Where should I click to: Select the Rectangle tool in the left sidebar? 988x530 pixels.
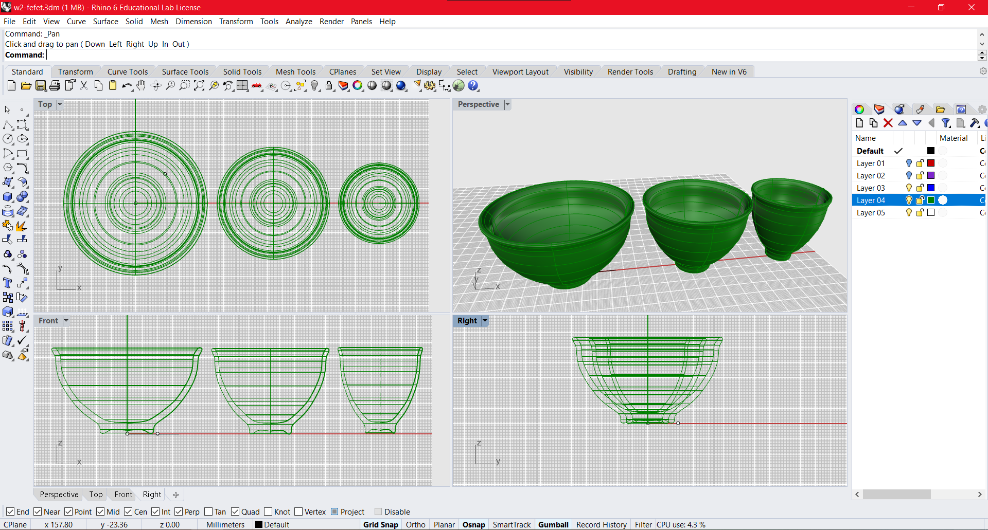[x=22, y=153]
